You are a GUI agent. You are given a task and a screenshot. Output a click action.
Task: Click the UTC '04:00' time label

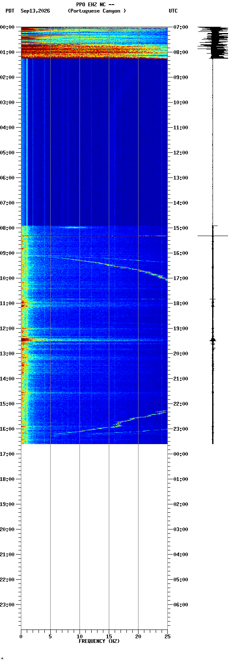(180, 554)
